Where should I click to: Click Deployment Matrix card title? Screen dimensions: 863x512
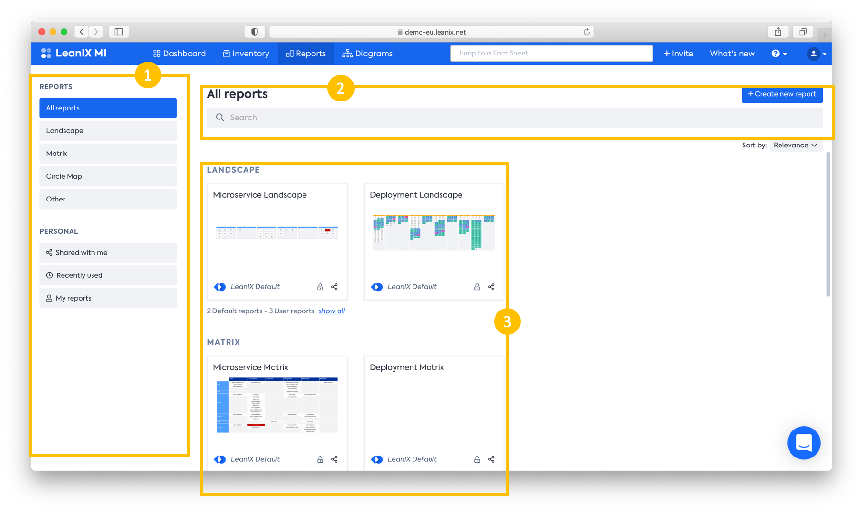tap(407, 367)
